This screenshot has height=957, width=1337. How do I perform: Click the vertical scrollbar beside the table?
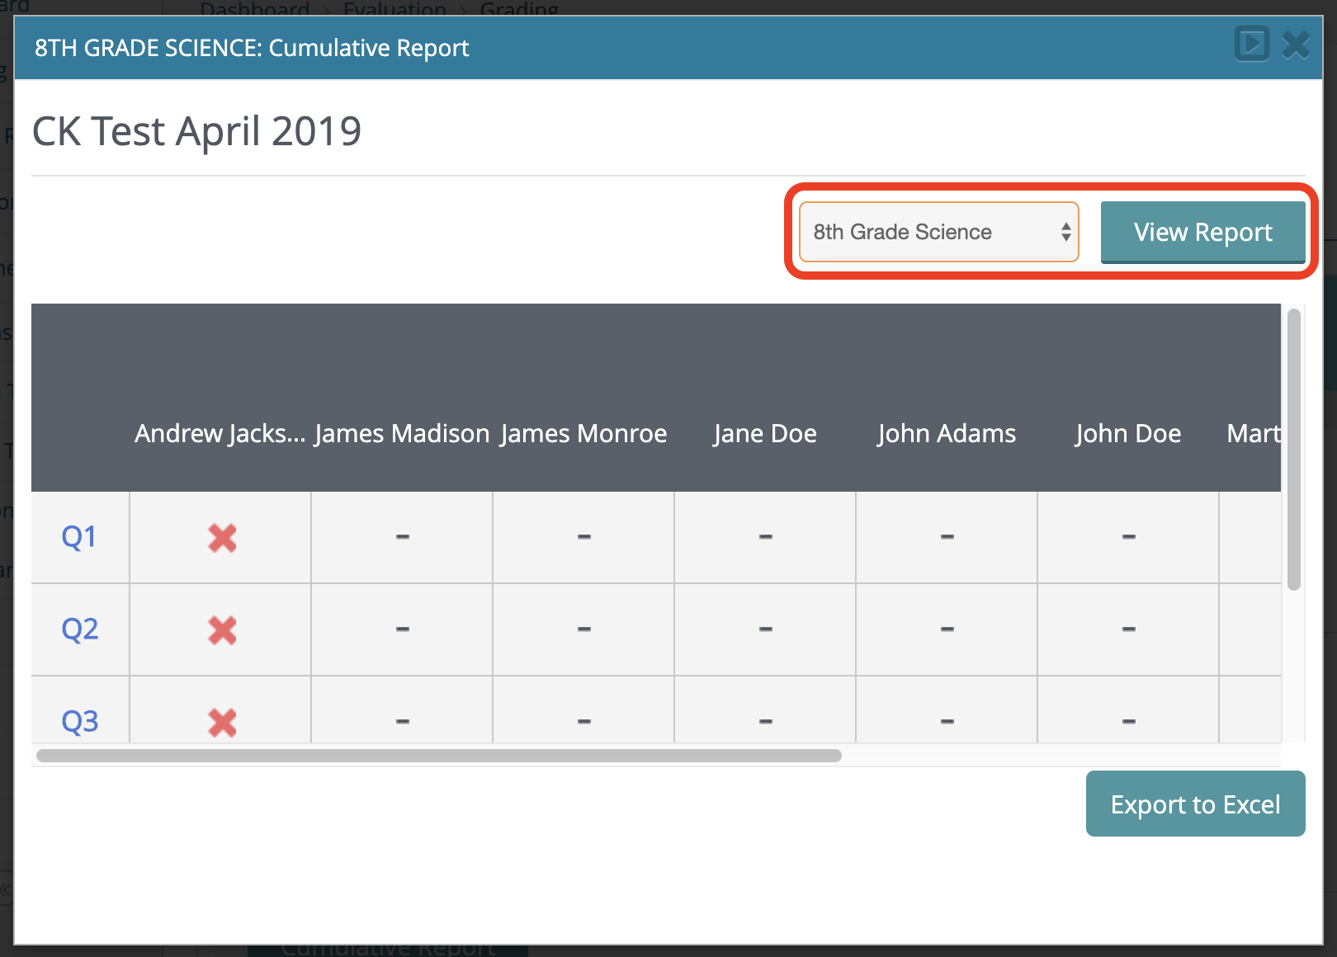[x=1293, y=450]
